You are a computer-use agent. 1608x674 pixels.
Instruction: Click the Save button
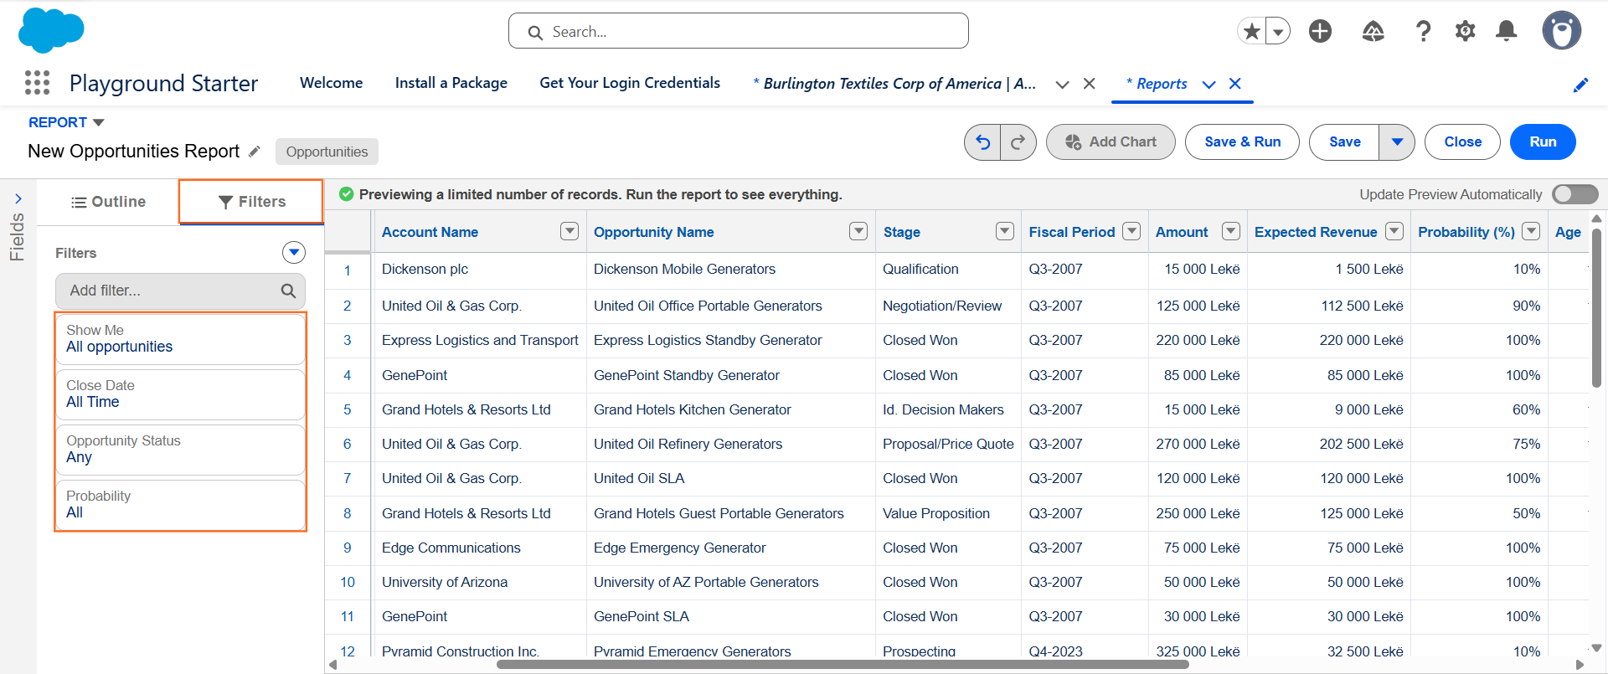[1344, 142]
